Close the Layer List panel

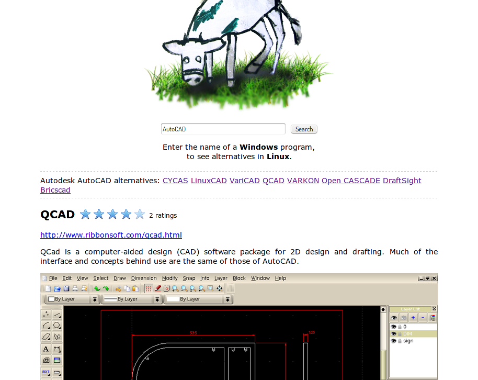point(434,309)
